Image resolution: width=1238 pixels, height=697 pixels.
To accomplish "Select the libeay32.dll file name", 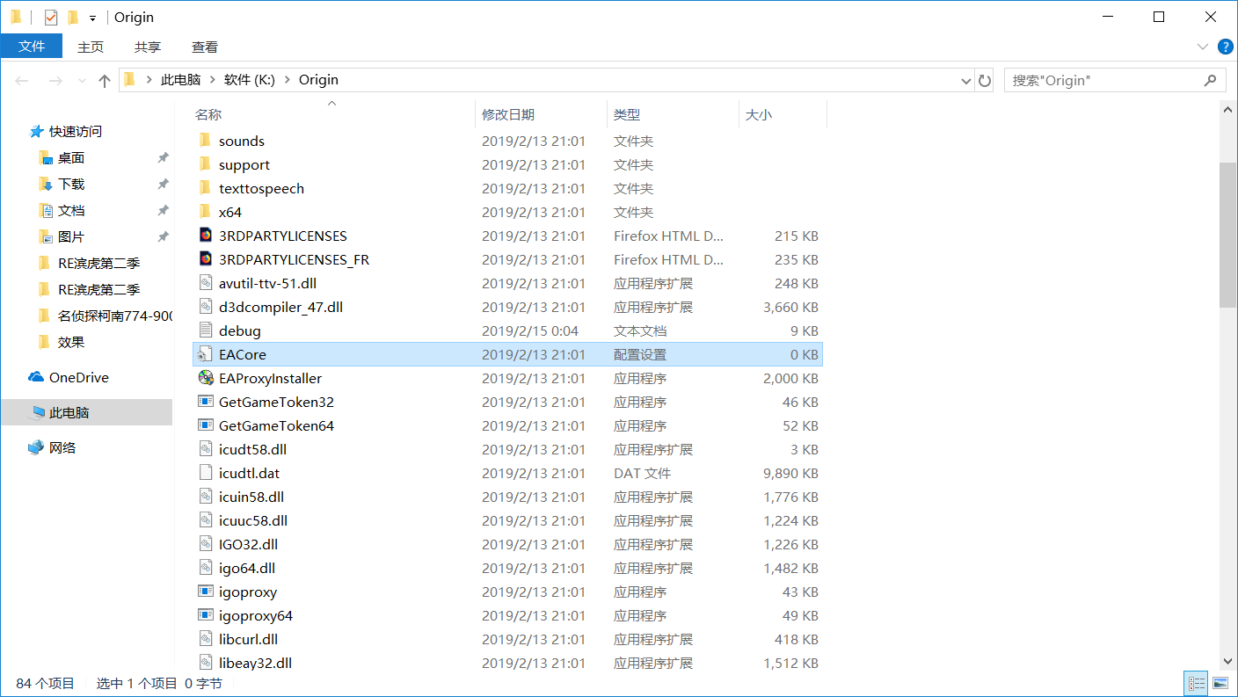I will (255, 663).
